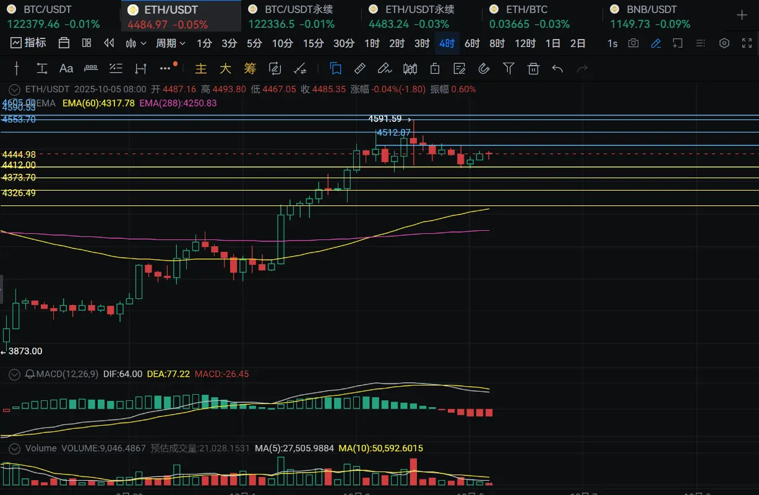The height and width of the screenshot is (495, 759).
Task: Click the 4591.59 high price marker
Action: pyautogui.click(x=384, y=119)
